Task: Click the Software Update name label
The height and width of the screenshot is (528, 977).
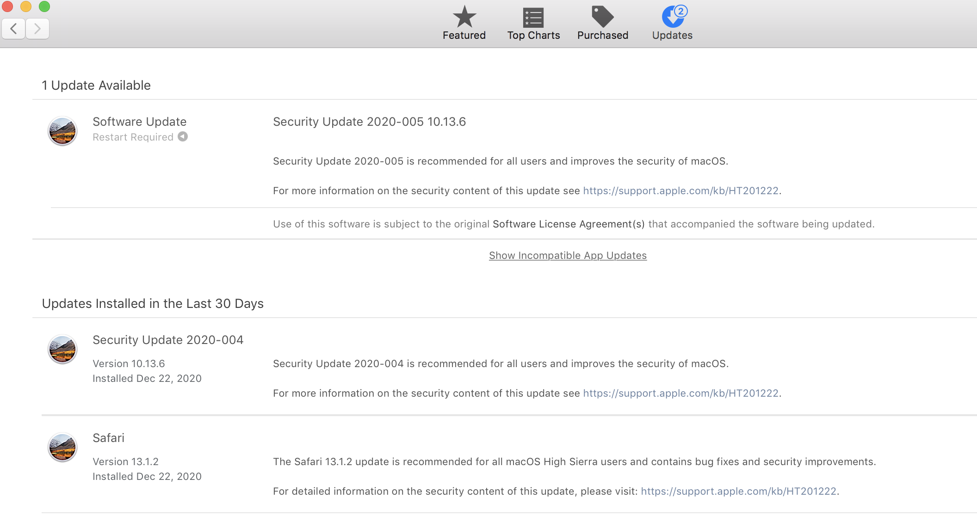Action: (x=139, y=122)
